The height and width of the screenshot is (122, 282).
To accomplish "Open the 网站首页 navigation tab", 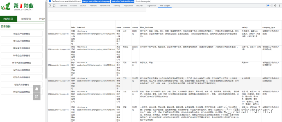I will (8, 19).
